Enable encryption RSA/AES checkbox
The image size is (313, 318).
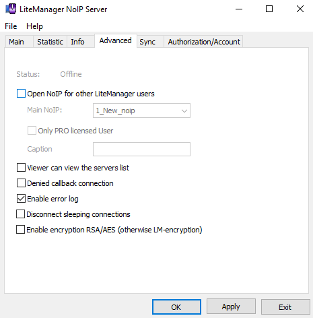pos(20,230)
